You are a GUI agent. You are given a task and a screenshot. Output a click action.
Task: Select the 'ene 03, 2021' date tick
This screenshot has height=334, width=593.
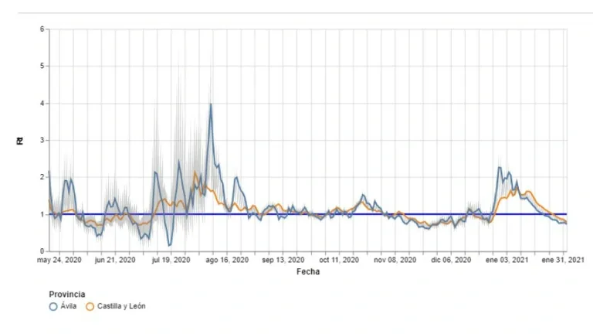pos(507,261)
